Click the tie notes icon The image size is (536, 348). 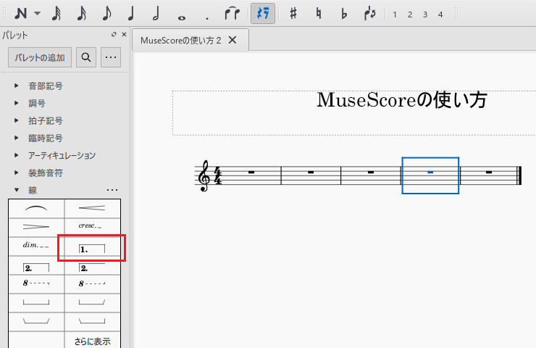coord(232,14)
